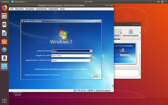The height and width of the screenshot is (105, 168).
Task: Minimize the Installazione di Windows dialog
Action: point(96,21)
